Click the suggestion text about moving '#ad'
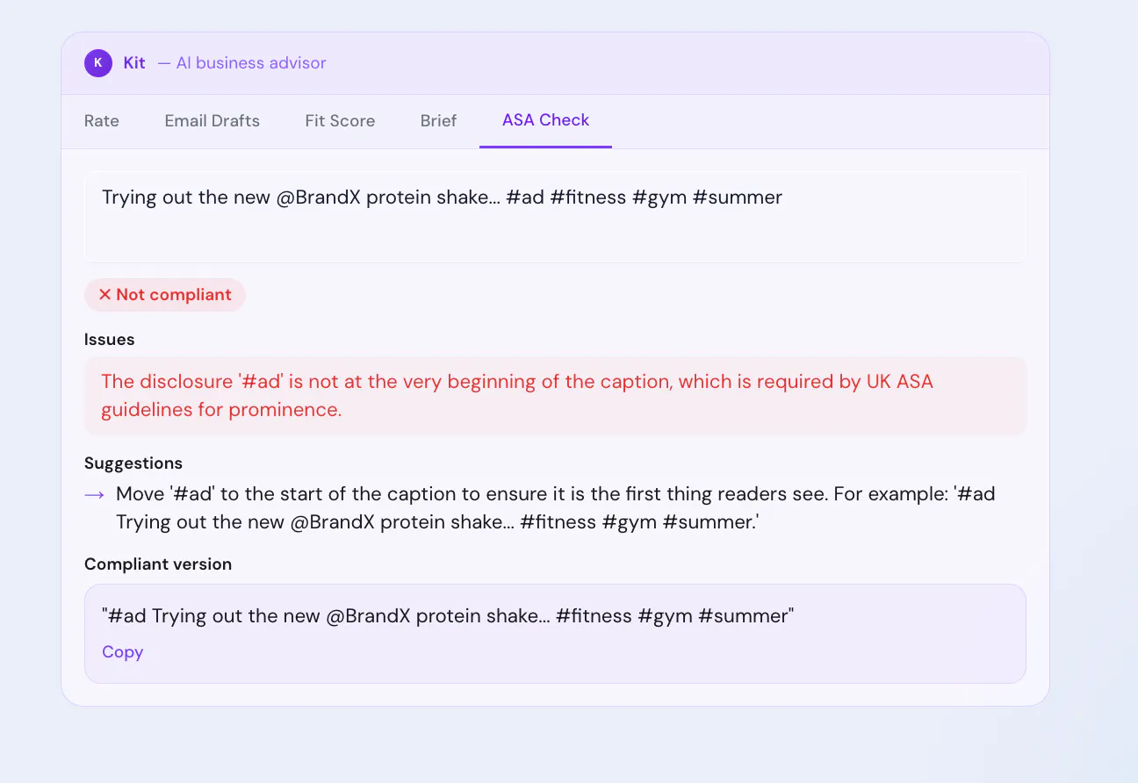 [x=556, y=508]
